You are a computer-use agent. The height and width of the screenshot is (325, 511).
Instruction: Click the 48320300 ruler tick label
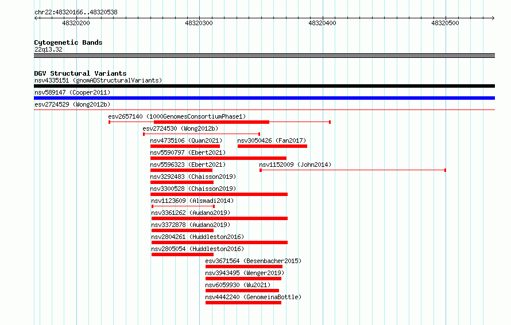point(199,23)
